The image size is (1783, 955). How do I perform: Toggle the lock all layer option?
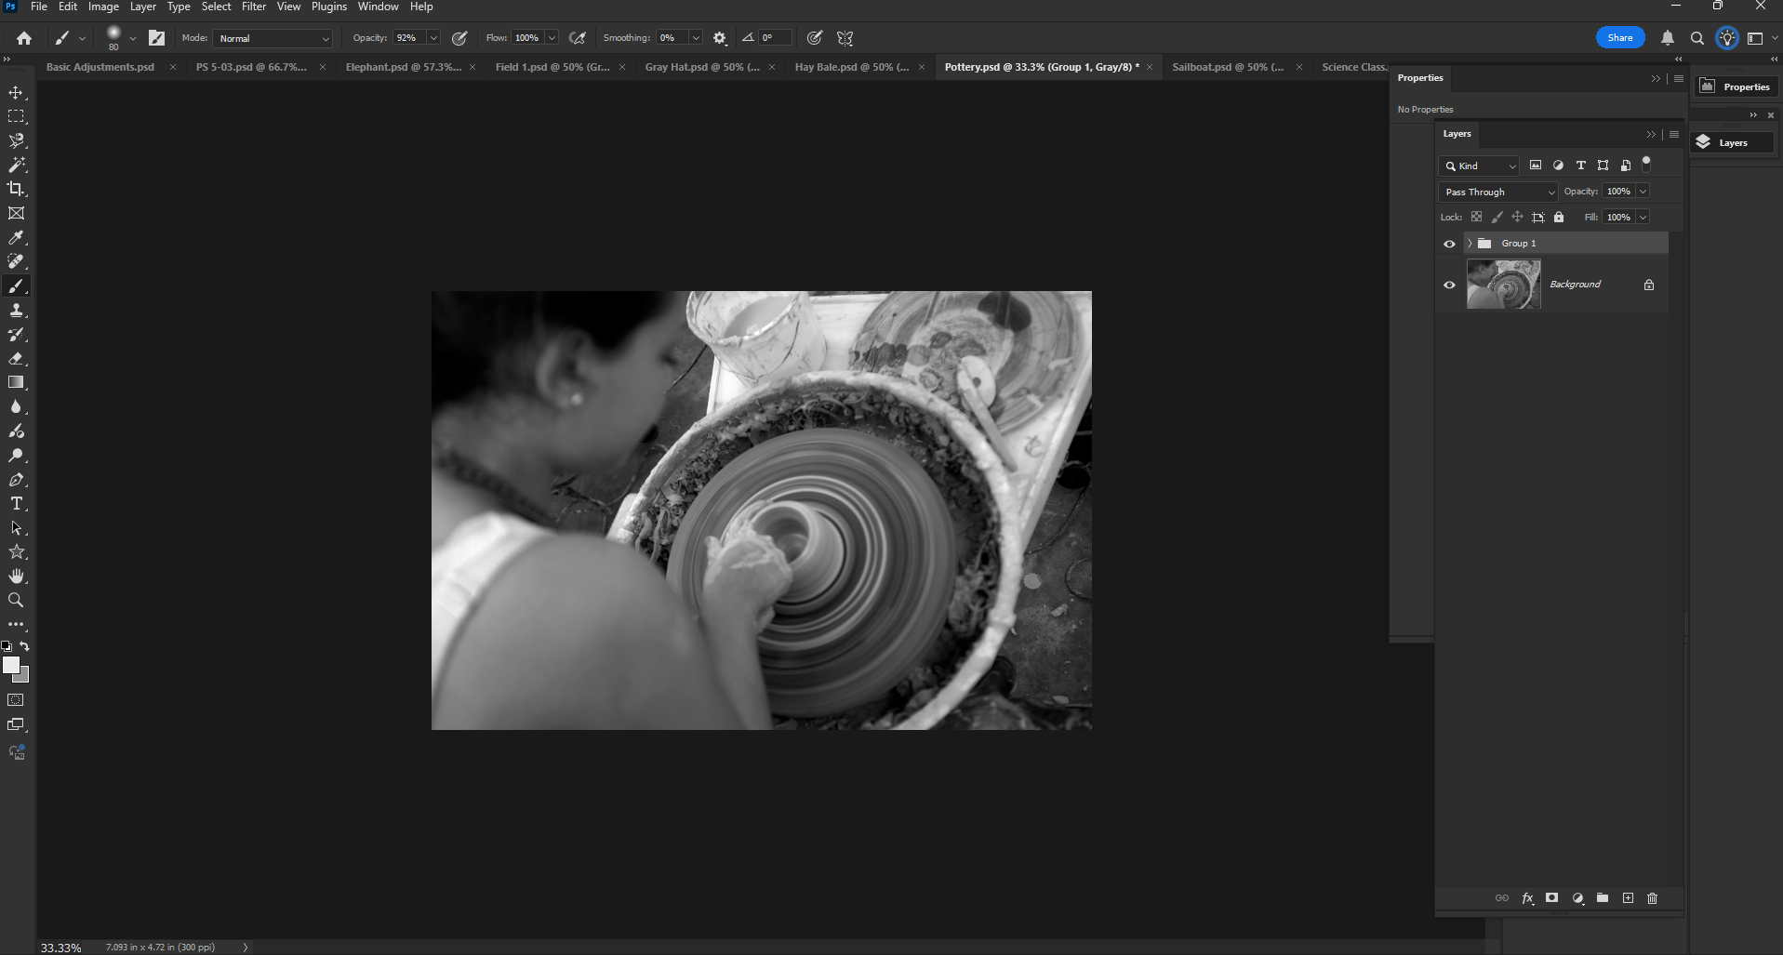(x=1559, y=217)
